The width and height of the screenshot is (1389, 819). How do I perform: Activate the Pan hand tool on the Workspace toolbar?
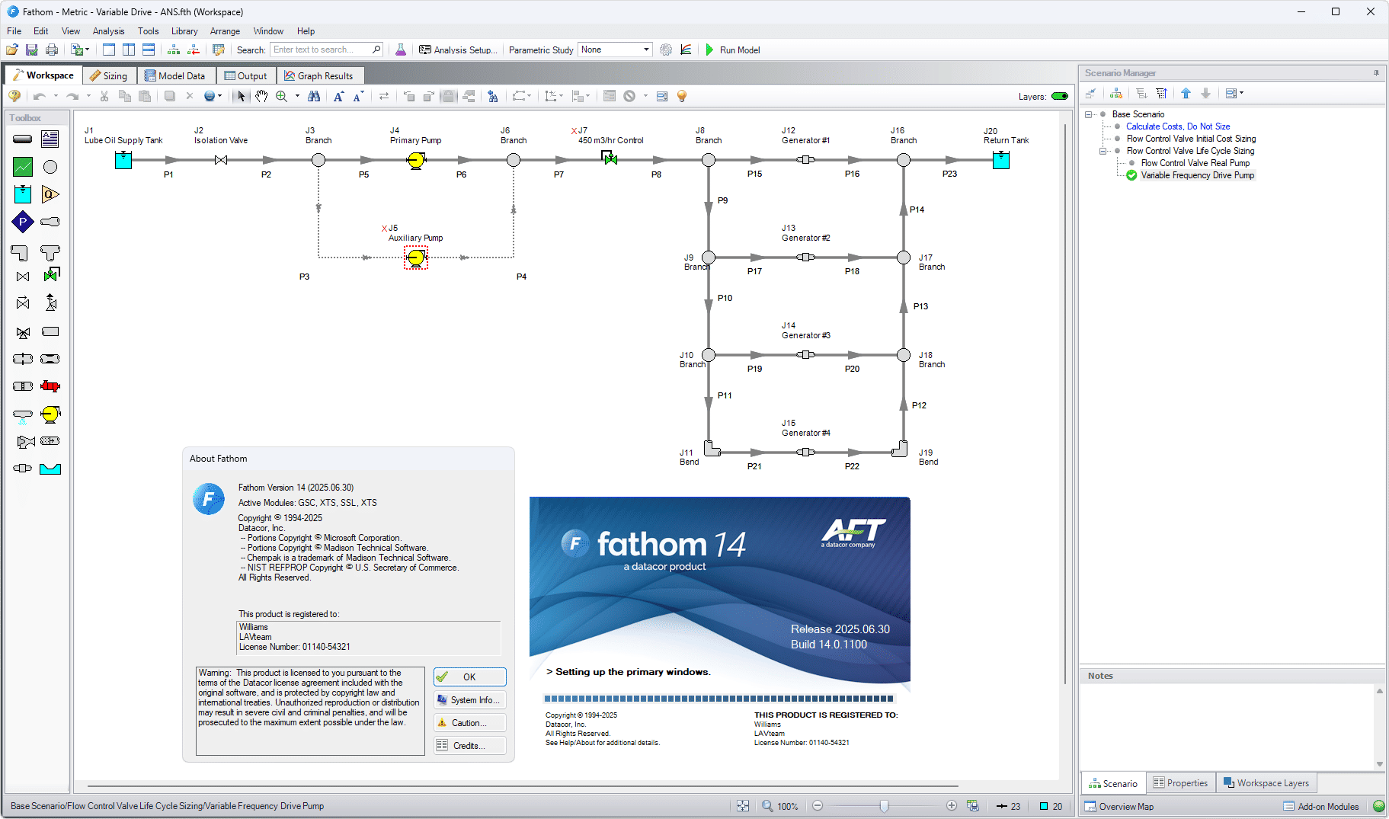click(261, 96)
